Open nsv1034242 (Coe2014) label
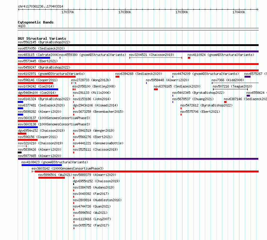The image size is (267, 240). [x=36, y=86]
